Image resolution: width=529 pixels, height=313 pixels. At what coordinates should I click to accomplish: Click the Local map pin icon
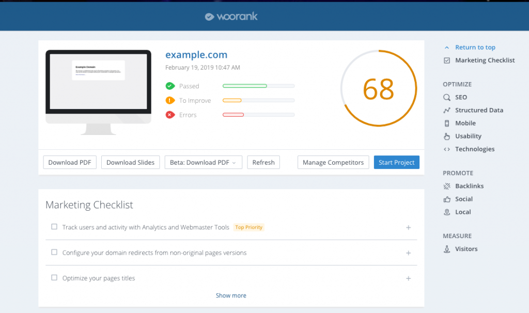pos(447,212)
